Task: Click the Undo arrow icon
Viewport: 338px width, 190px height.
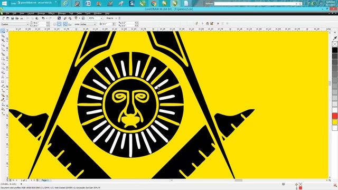Action: tap(43, 18)
